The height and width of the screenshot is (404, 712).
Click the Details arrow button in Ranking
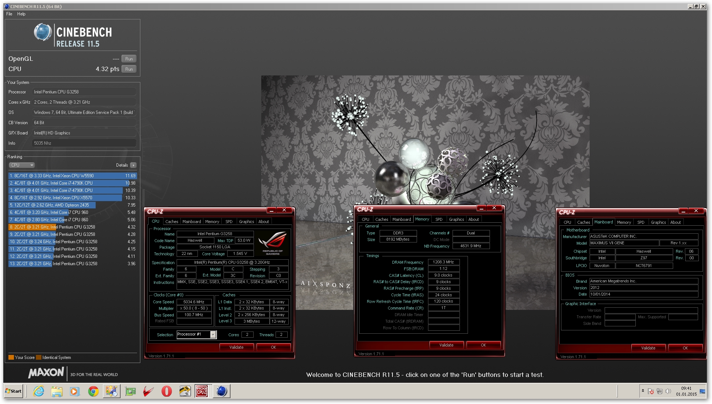[133, 165]
